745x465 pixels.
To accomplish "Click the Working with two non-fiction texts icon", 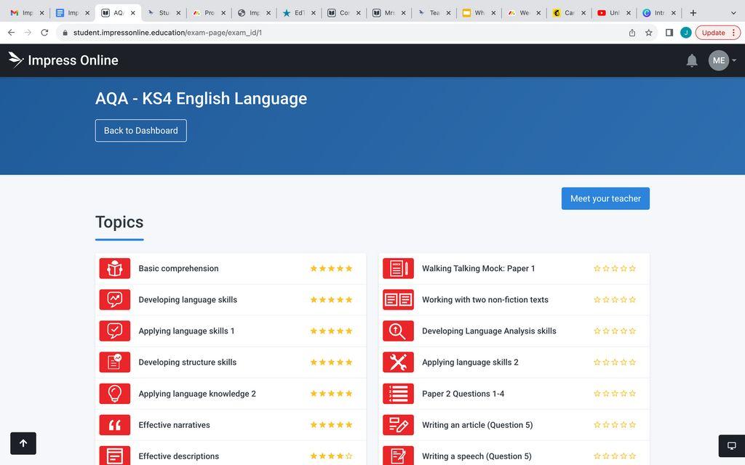I will [398, 300].
